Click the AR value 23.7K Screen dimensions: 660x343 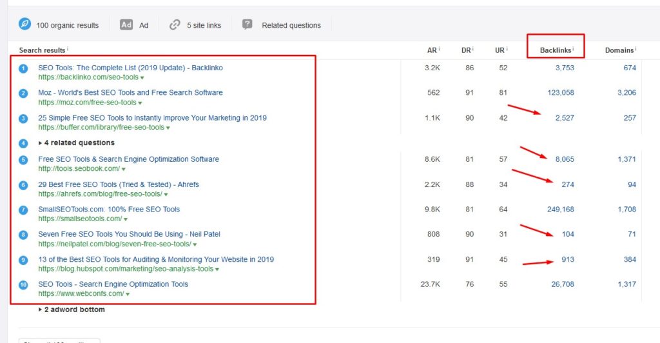(430, 284)
